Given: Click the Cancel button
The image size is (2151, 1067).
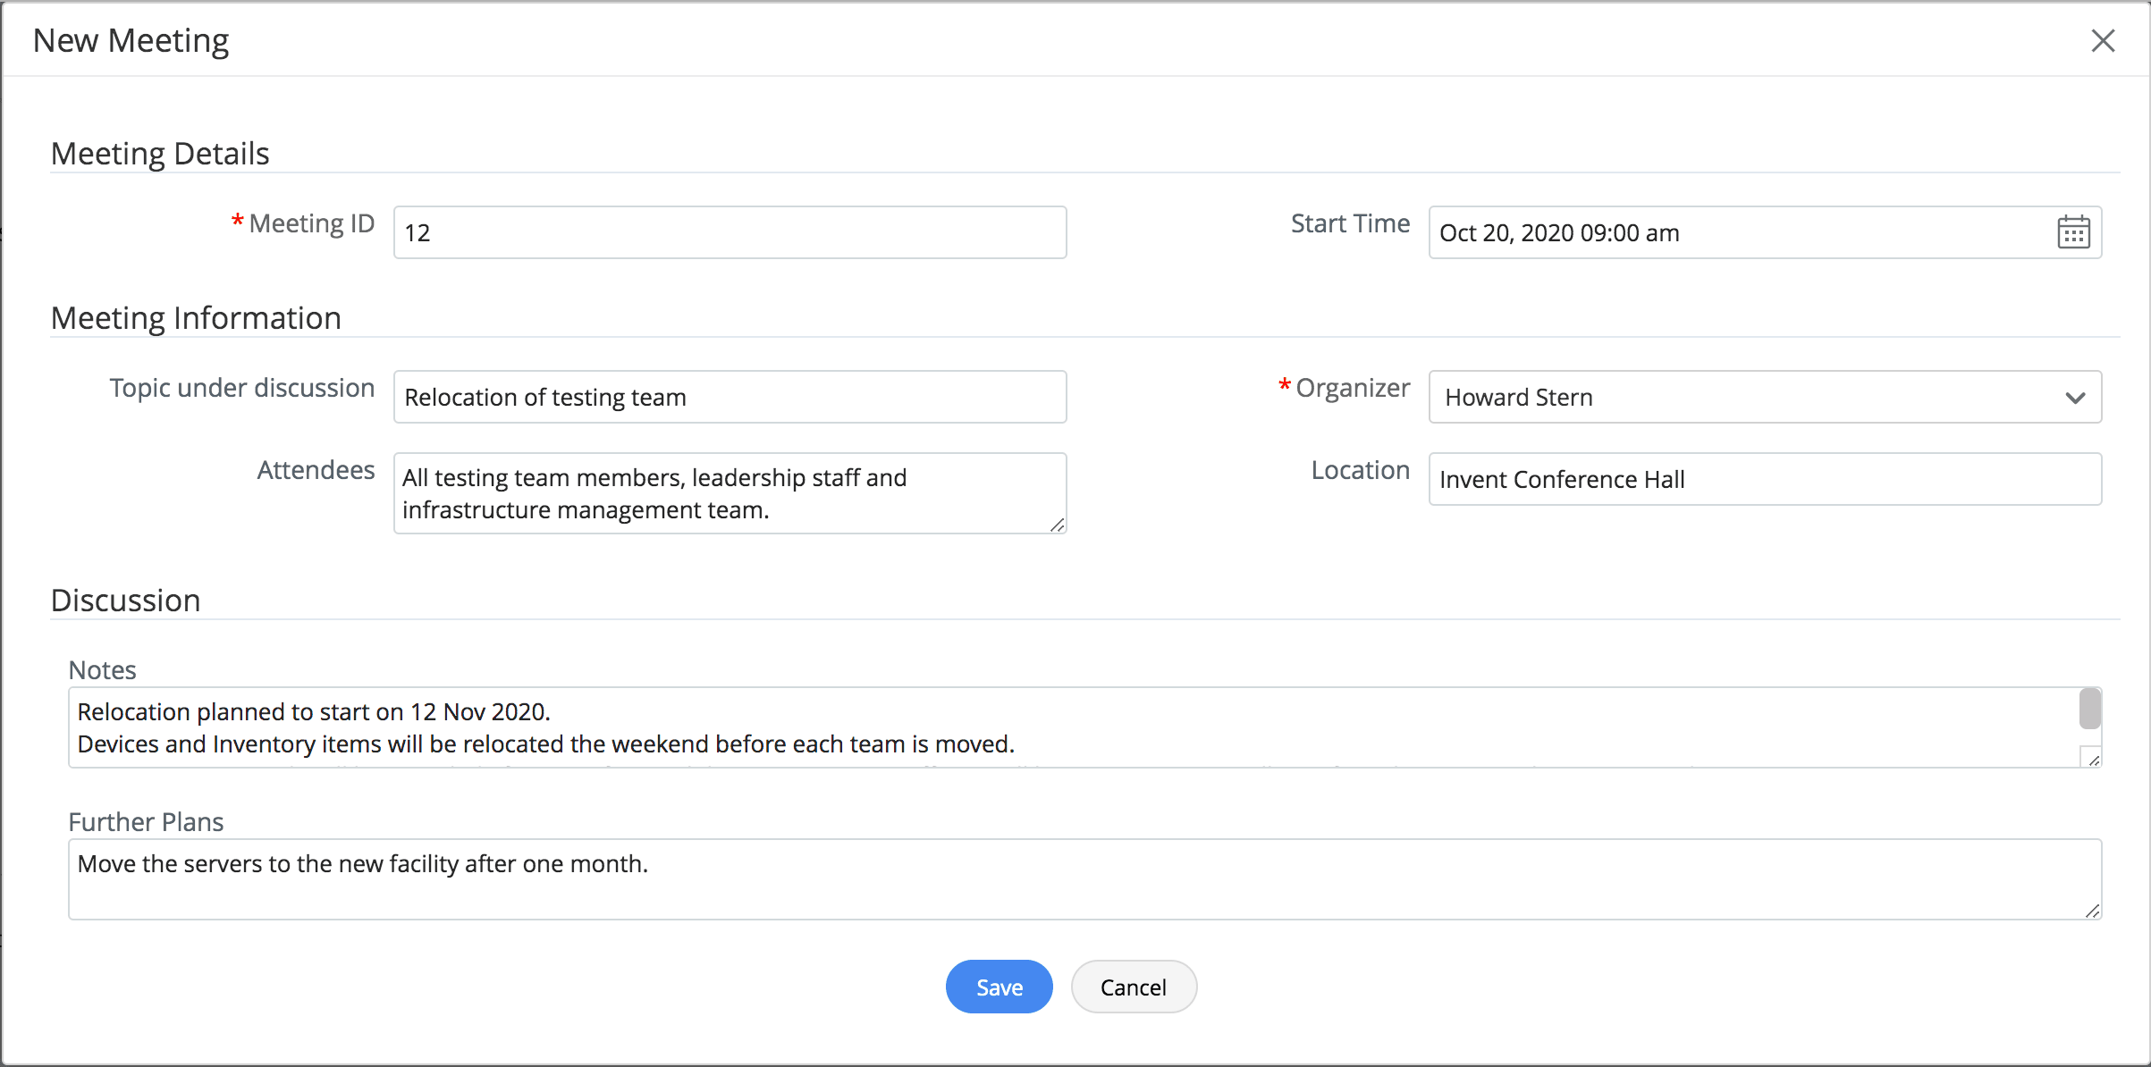Looking at the screenshot, I should click(1133, 987).
